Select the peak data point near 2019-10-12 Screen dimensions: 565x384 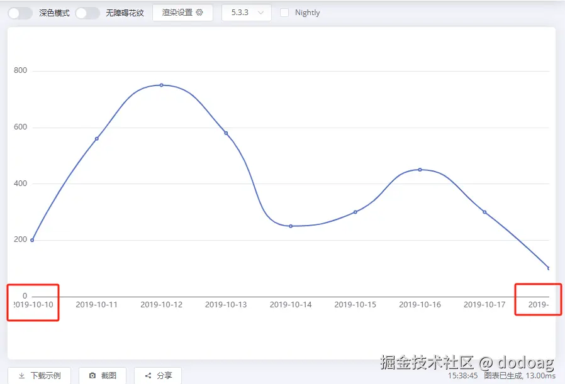[162, 85]
